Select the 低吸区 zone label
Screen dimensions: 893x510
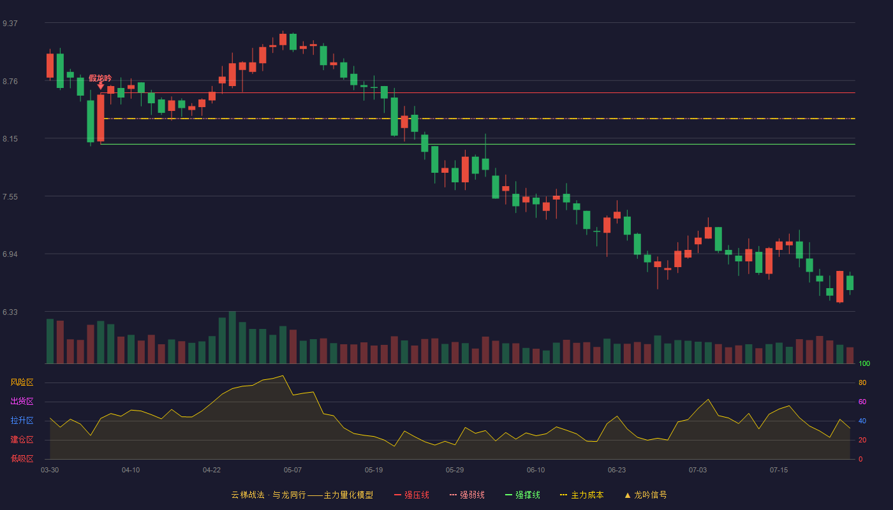[22, 458]
